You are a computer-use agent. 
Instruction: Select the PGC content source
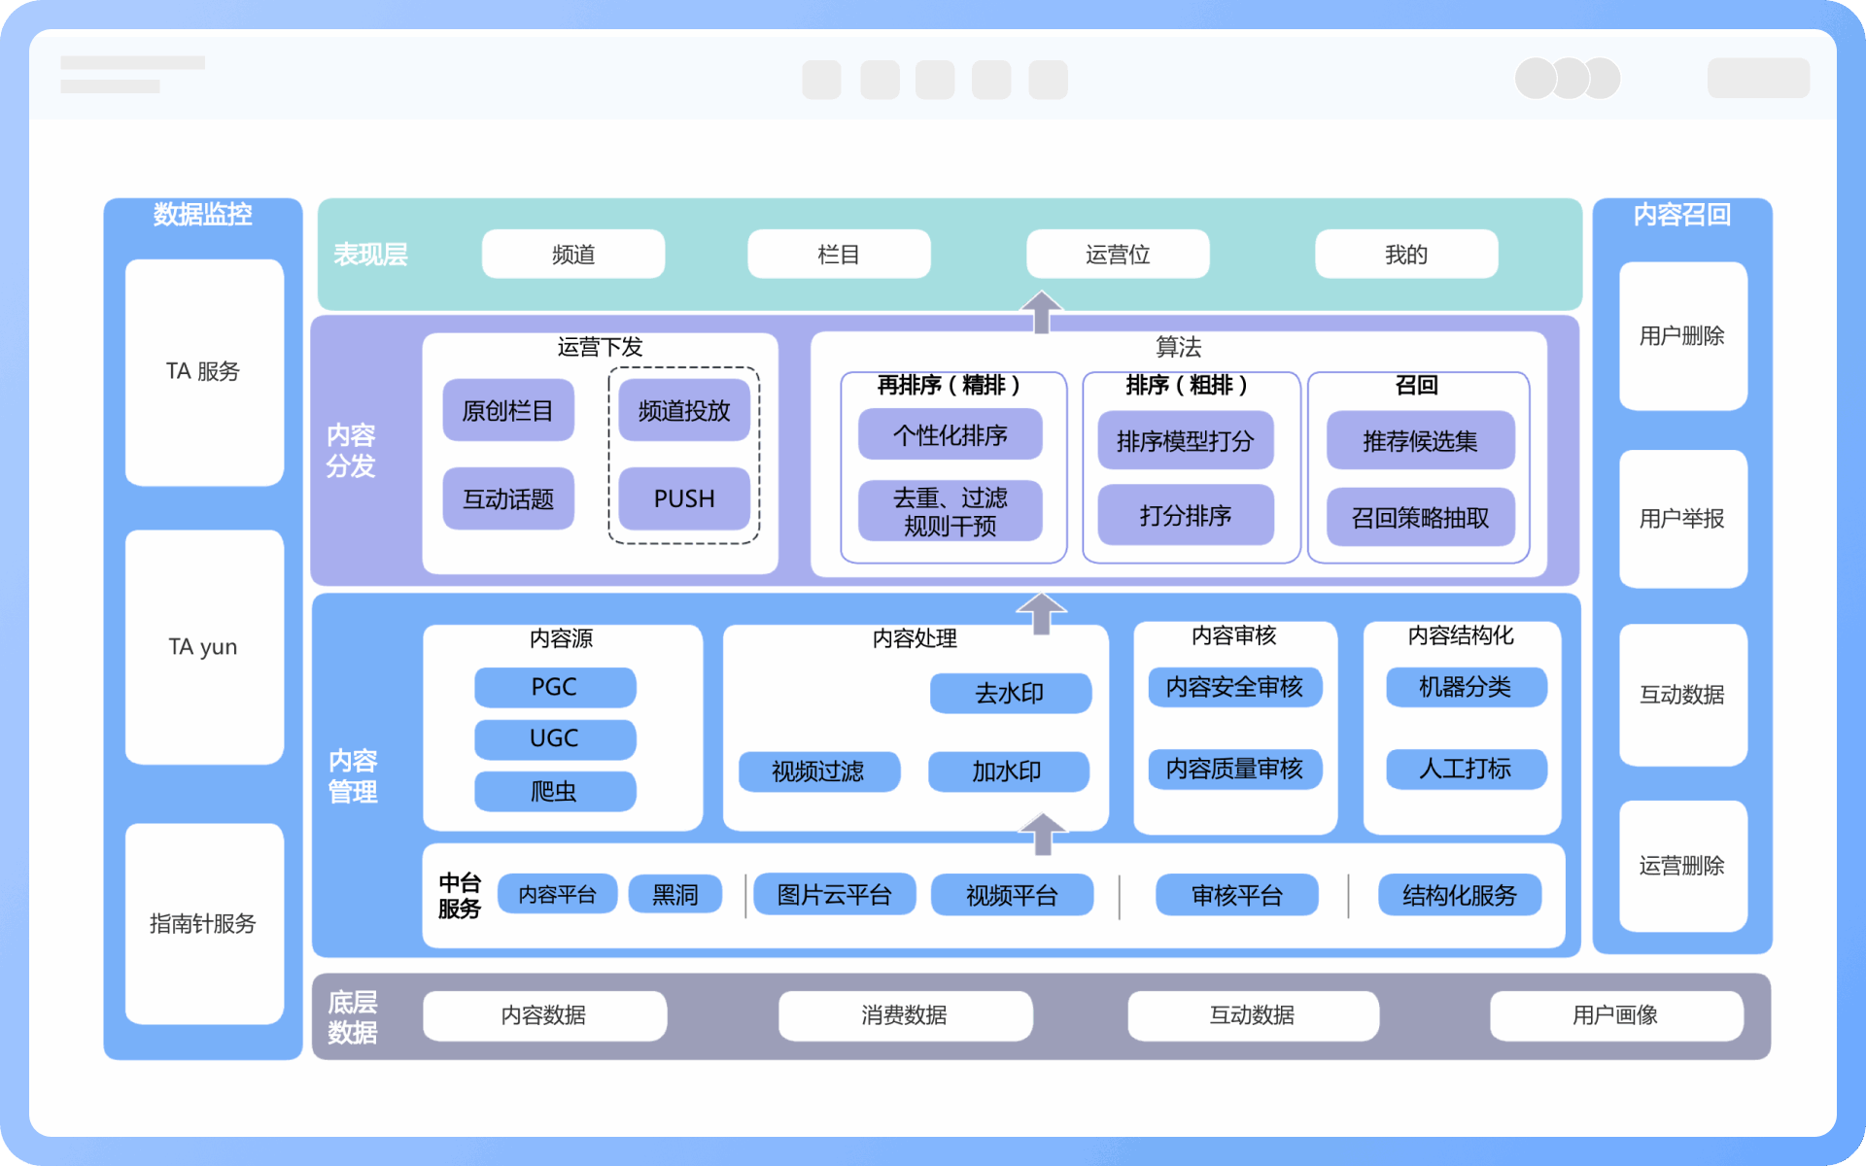point(554,687)
